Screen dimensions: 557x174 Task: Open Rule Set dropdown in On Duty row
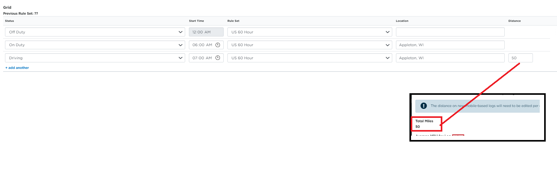[x=310, y=45]
